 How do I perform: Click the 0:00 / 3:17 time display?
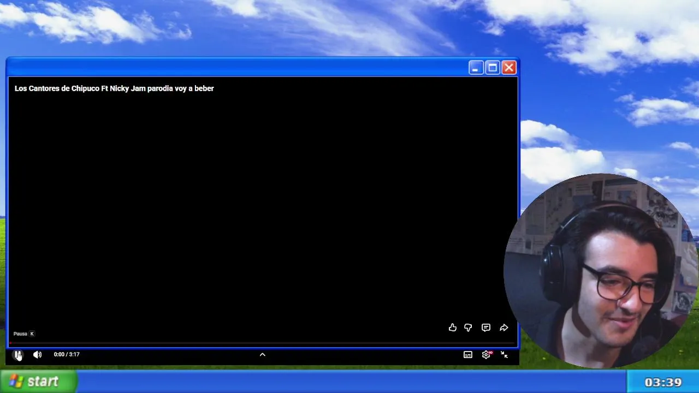67,354
